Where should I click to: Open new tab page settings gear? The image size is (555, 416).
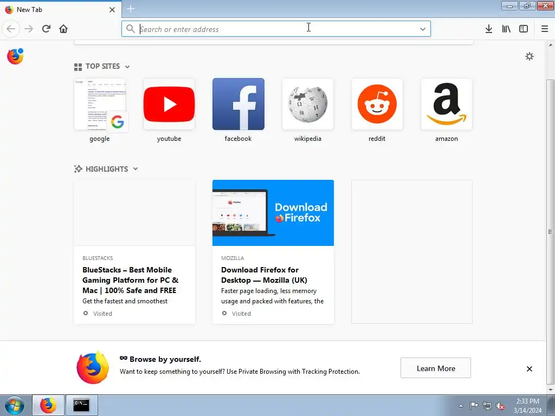click(530, 56)
